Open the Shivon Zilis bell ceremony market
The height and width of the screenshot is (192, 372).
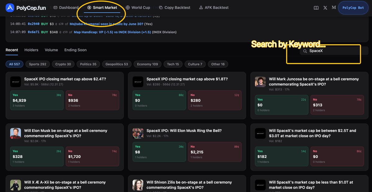point(189,185)
